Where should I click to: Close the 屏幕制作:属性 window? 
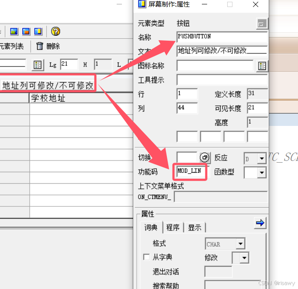click(x=256, y=4)
